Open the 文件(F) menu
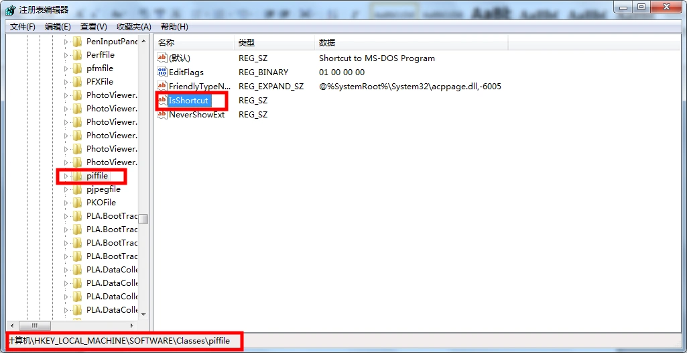This screenshot has width=687, height=353. click(22, 27)
